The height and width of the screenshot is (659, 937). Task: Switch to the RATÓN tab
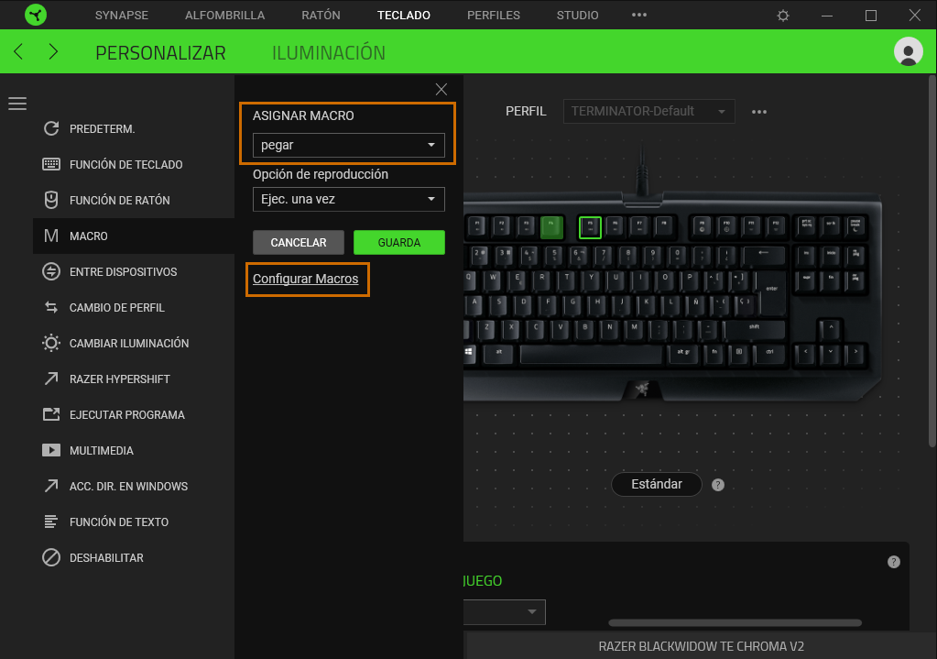[321, 16]
